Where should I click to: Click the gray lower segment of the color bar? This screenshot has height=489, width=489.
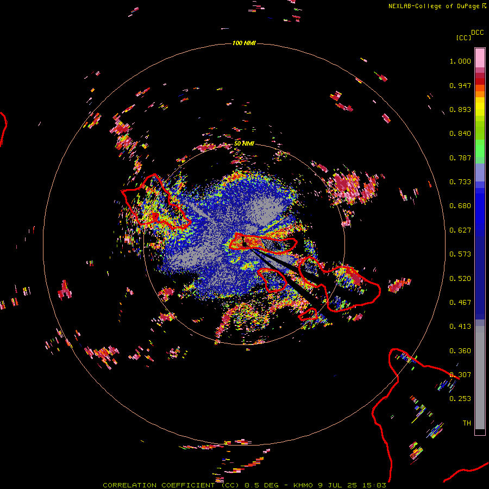pyautogui.click(x=480, y=378)
